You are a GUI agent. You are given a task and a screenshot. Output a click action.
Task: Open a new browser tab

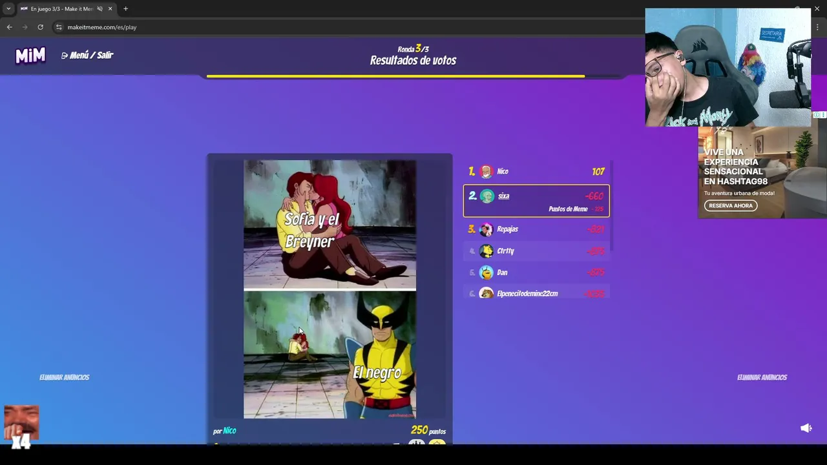click(125, 8)
